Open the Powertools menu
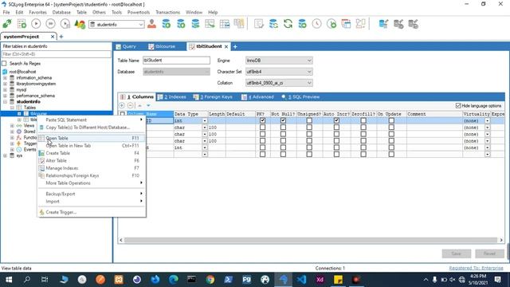Viewport: 510px width, 287px height. pos(138,12)
